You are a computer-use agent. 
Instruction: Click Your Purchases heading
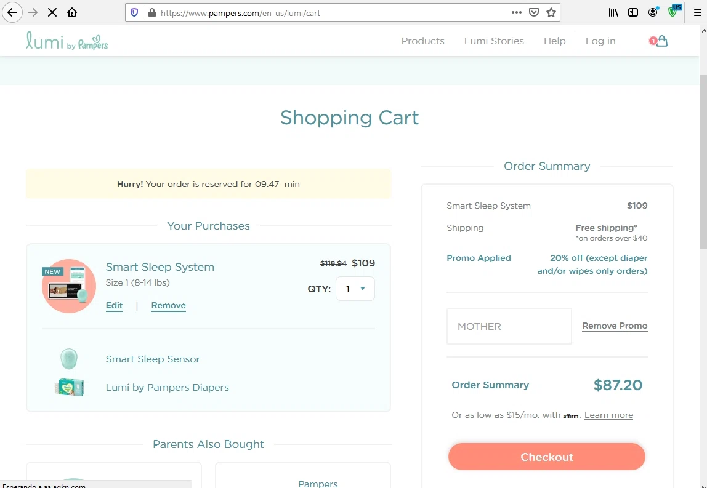pyautogui.click(x=208, y=226)
